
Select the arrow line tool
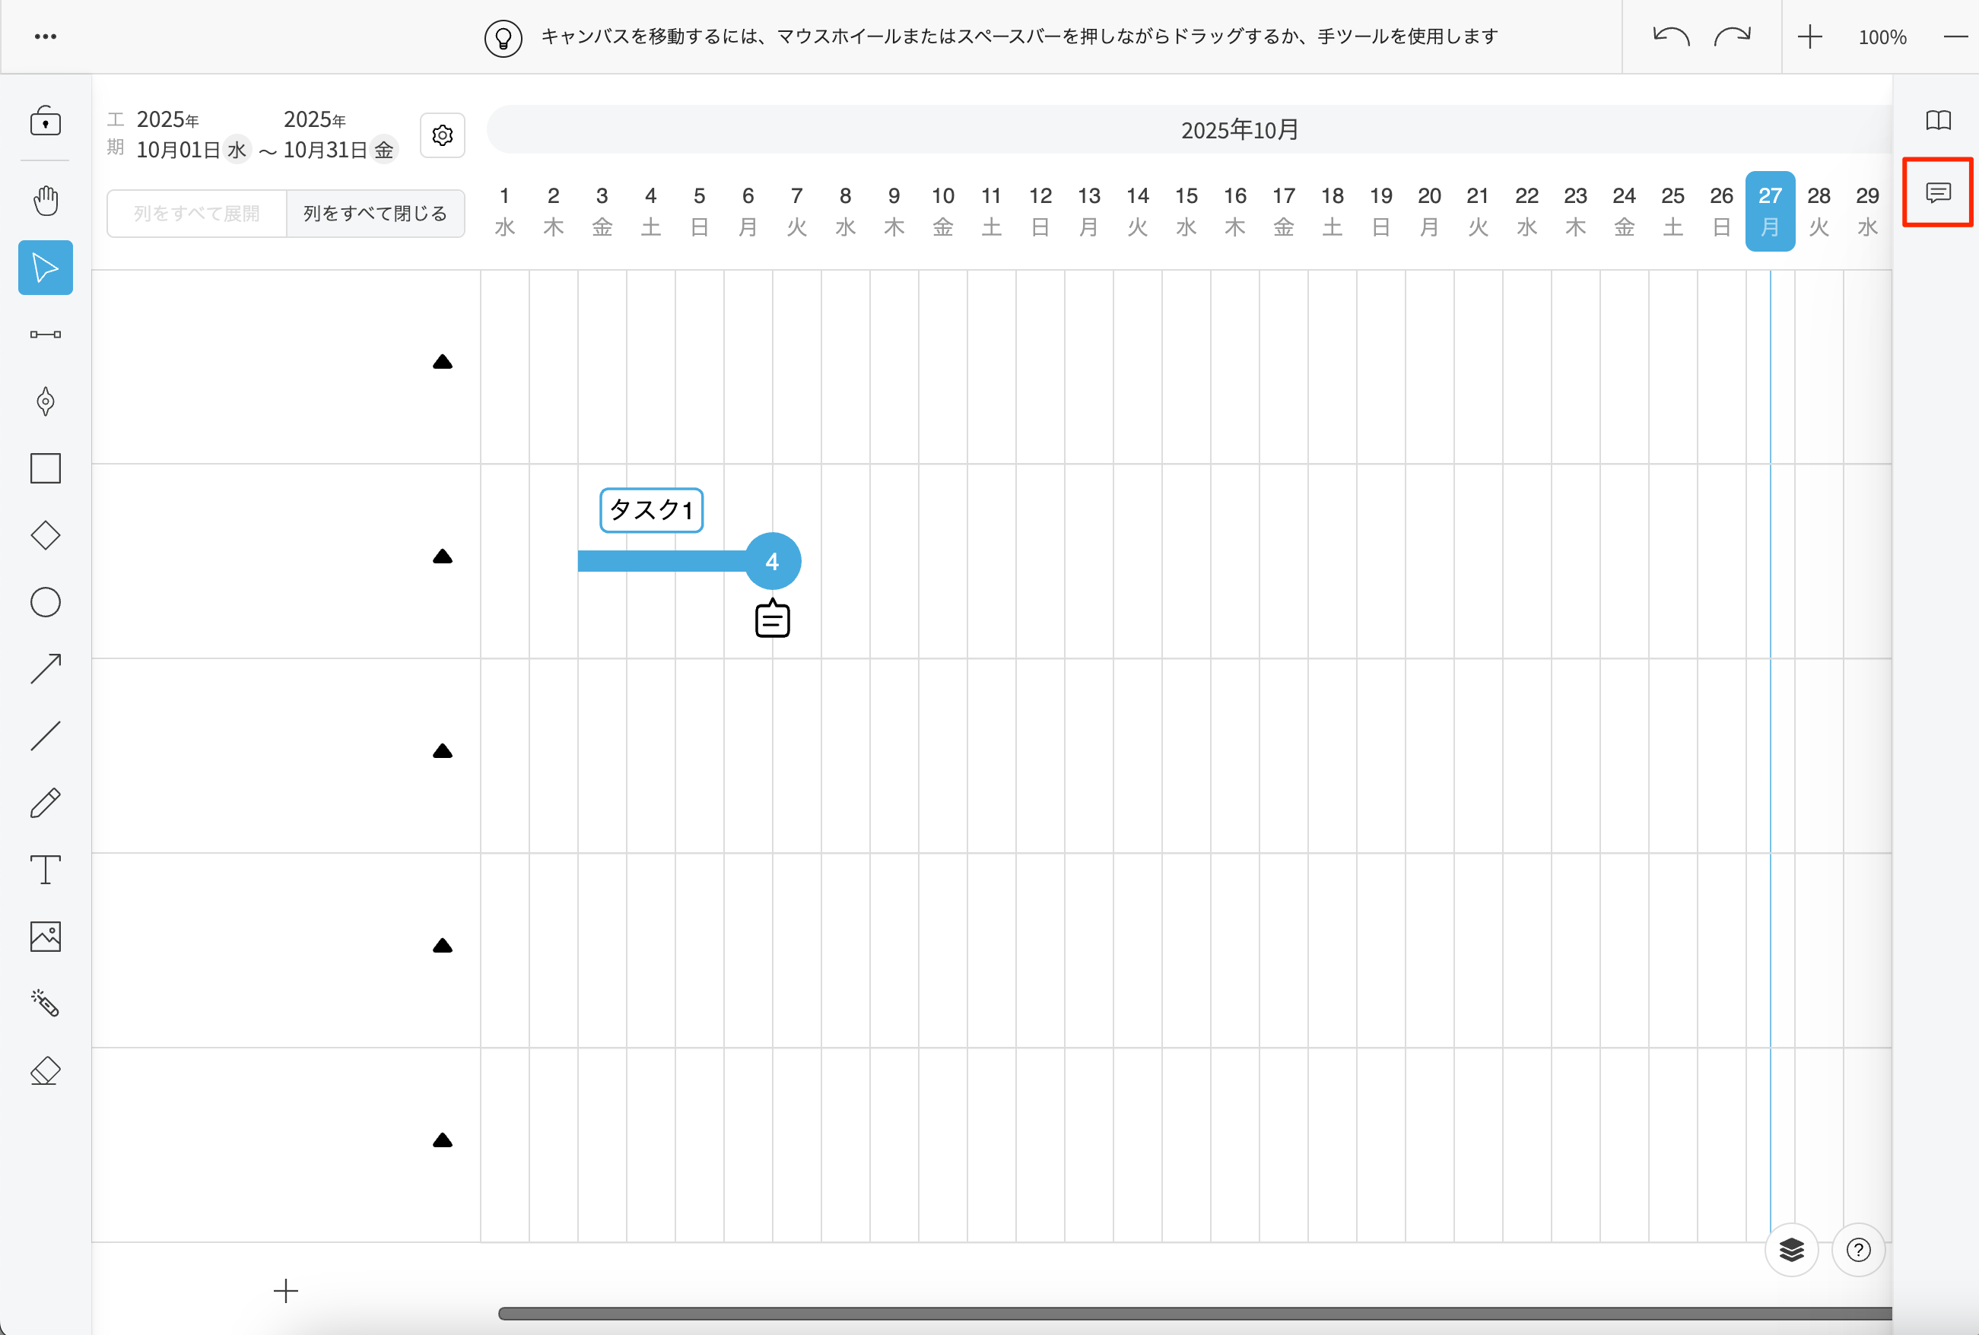coord(45,669)
